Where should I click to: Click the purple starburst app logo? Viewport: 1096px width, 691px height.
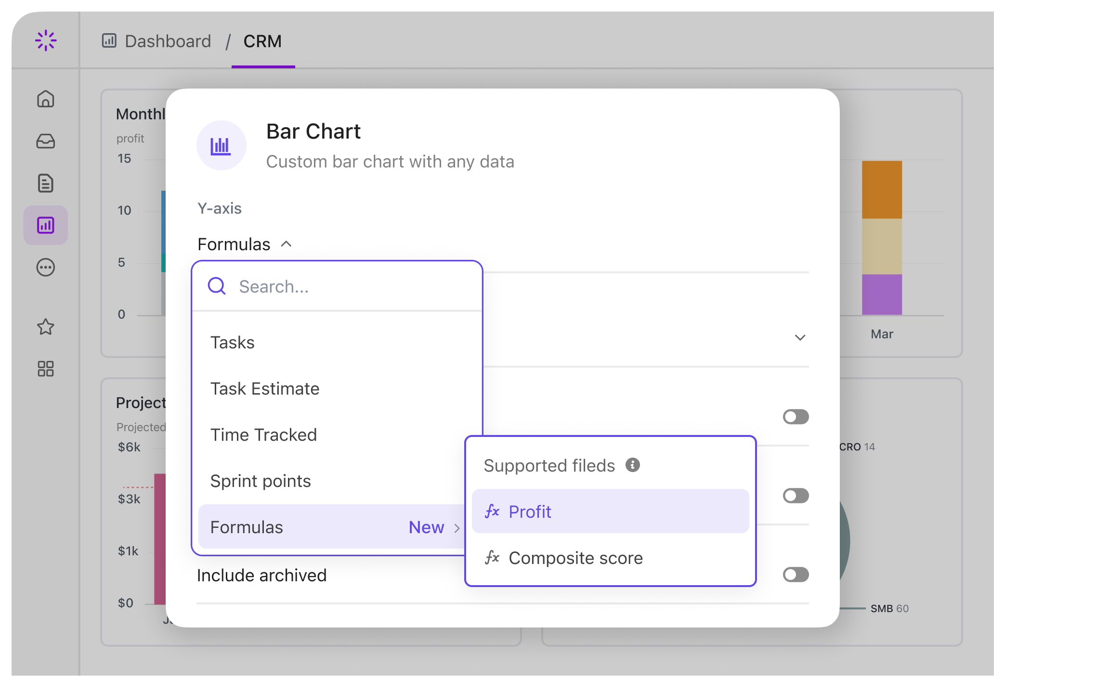(46, 41)
